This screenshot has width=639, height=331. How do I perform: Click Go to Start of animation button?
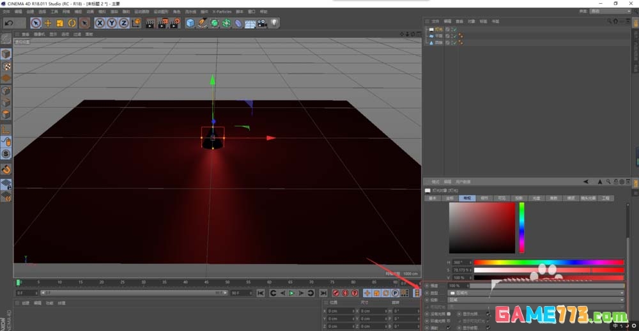pos(261,293)
